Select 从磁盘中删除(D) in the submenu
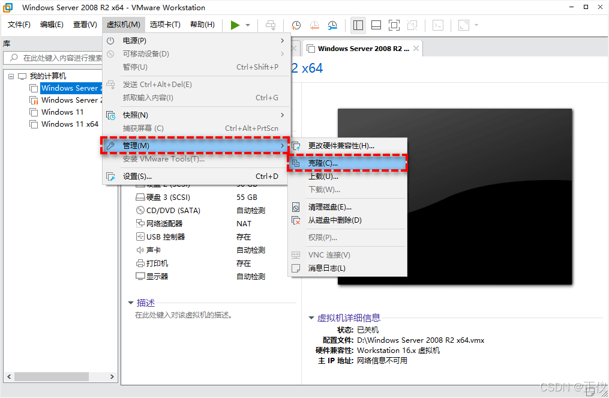This screenshot has width=609, height=398. pos(347,220)
